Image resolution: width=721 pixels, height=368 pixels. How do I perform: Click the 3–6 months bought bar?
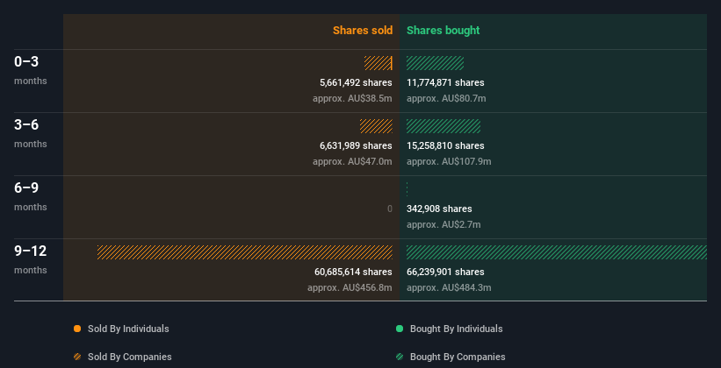coord(443,126)
